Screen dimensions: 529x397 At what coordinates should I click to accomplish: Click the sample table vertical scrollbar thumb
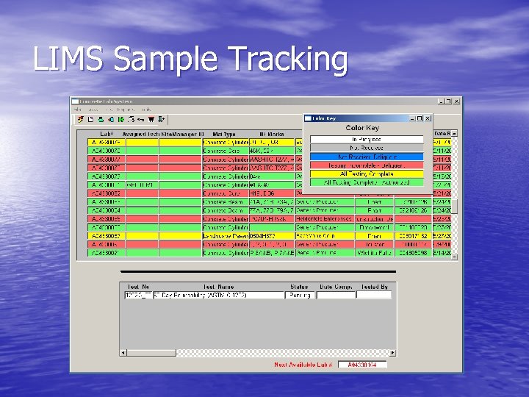[455, 207]
